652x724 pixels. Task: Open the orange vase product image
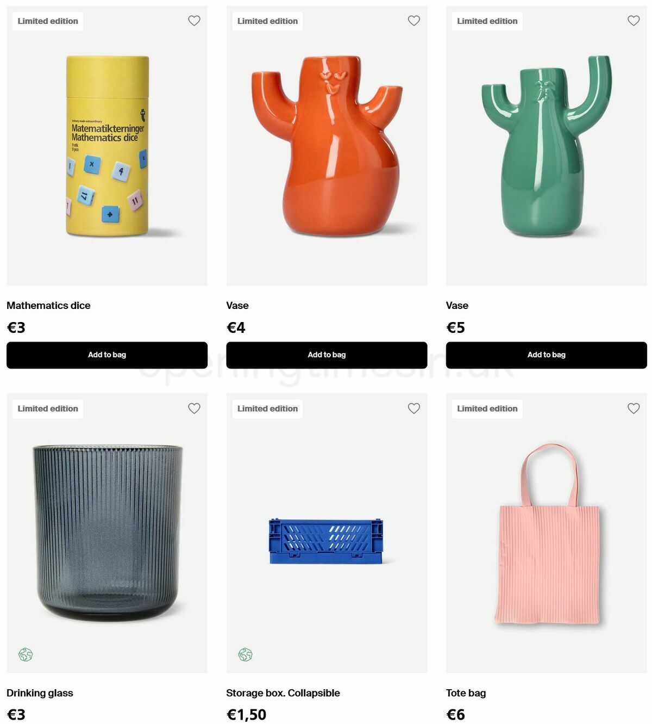coord(327,146)
